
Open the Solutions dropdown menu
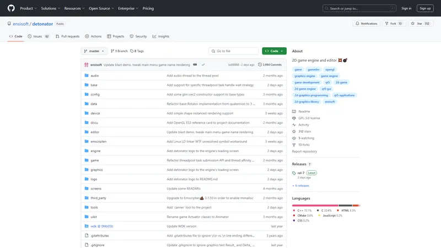pyautogui.click(x=51, y=8)
